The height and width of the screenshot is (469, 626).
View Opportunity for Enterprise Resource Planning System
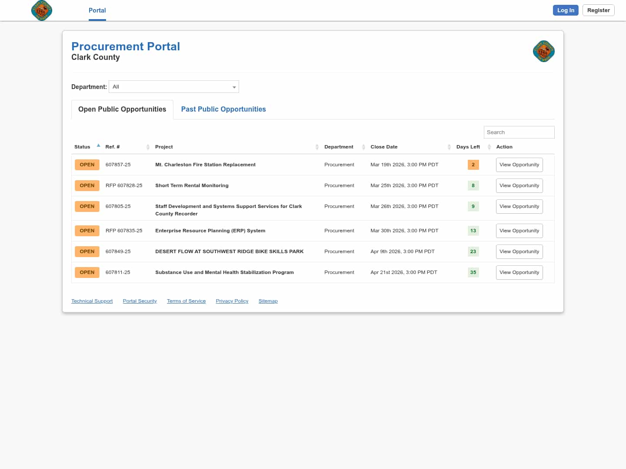click(x=519, y=231)
